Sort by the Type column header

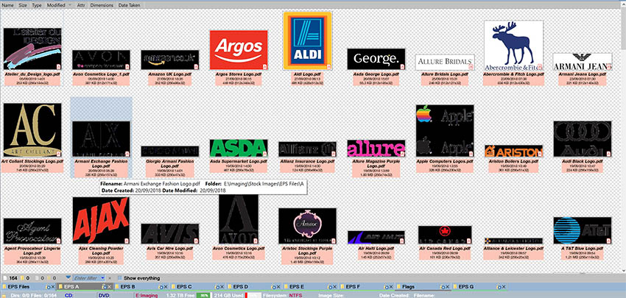(x=37, y=5)
